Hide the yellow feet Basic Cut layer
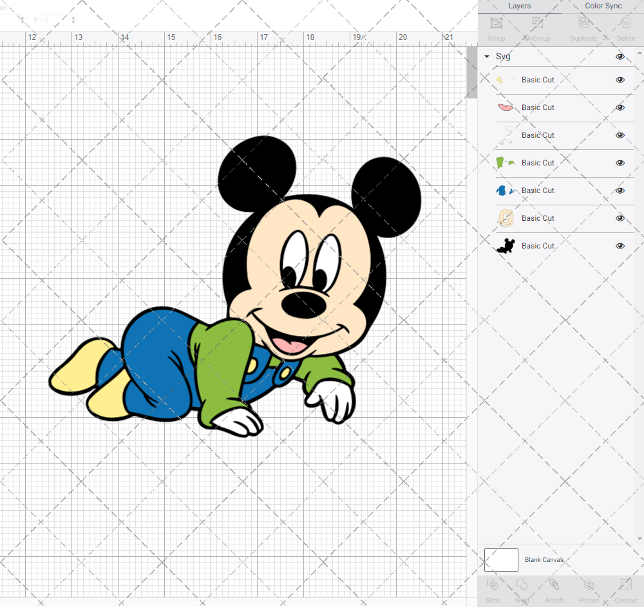Image resolution: width=644 pixels, height=607 pixels. pyautogui.click(x=620, y=80)
